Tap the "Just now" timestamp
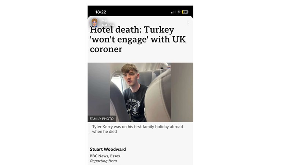293x165 pixels. tap(107, 25)
